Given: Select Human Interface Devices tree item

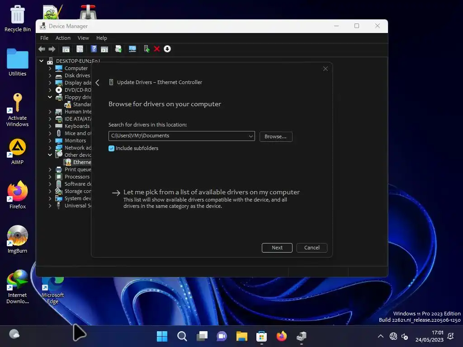Looking at the screenshot, I should [74, 112].
